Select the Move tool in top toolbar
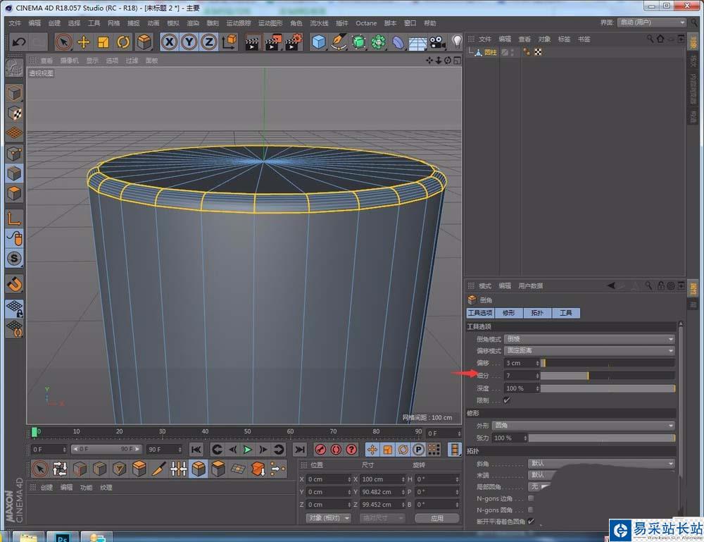 pos(84,42)
